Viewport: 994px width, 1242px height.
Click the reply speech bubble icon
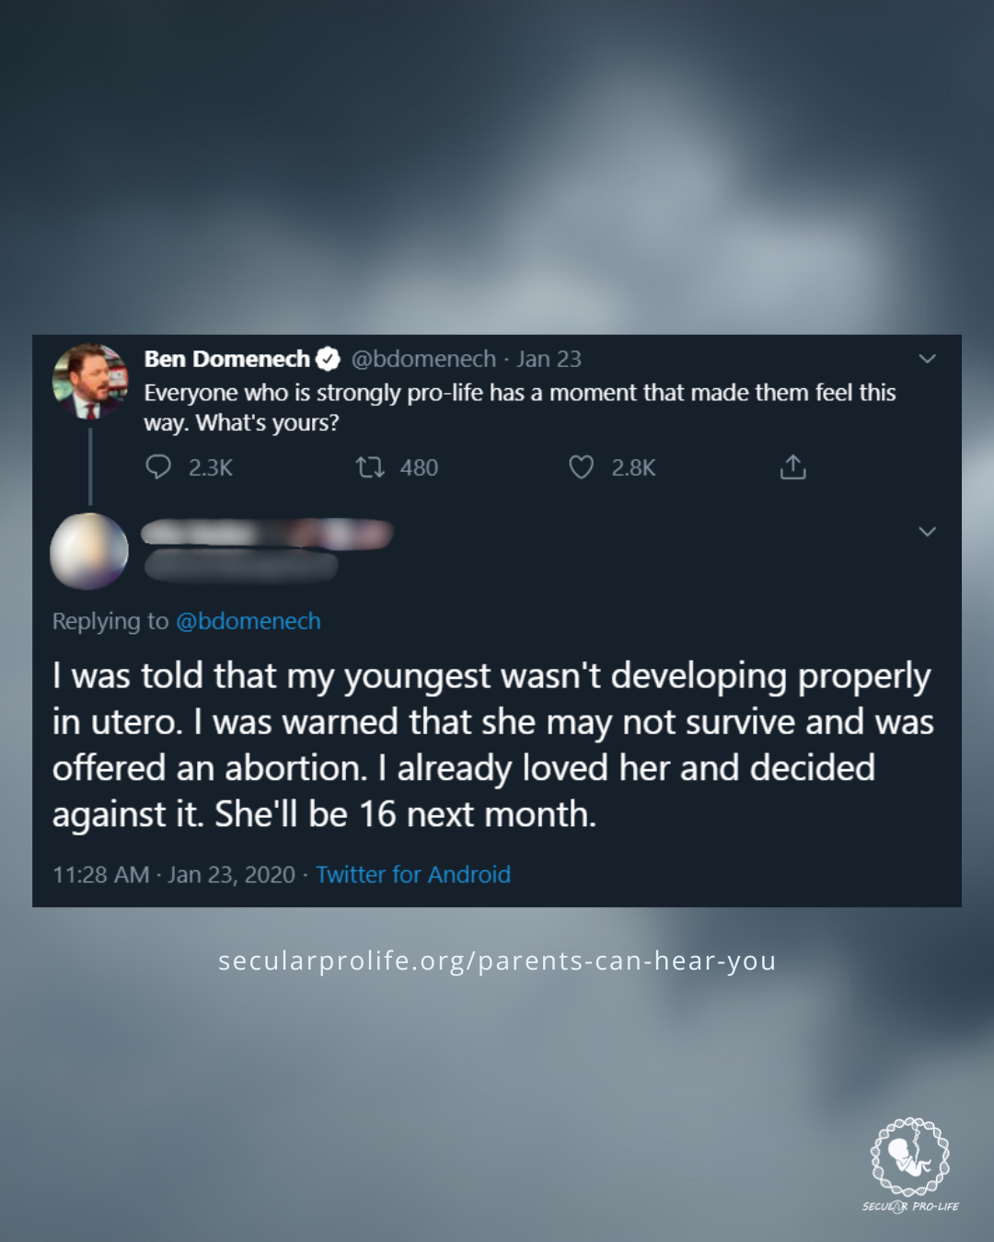click(x=158, y=467)
